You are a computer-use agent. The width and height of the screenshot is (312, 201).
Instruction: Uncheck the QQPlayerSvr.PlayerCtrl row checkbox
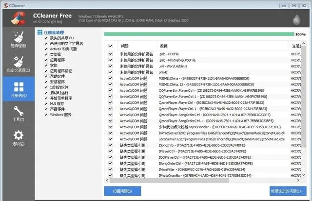tap(111, 90)
